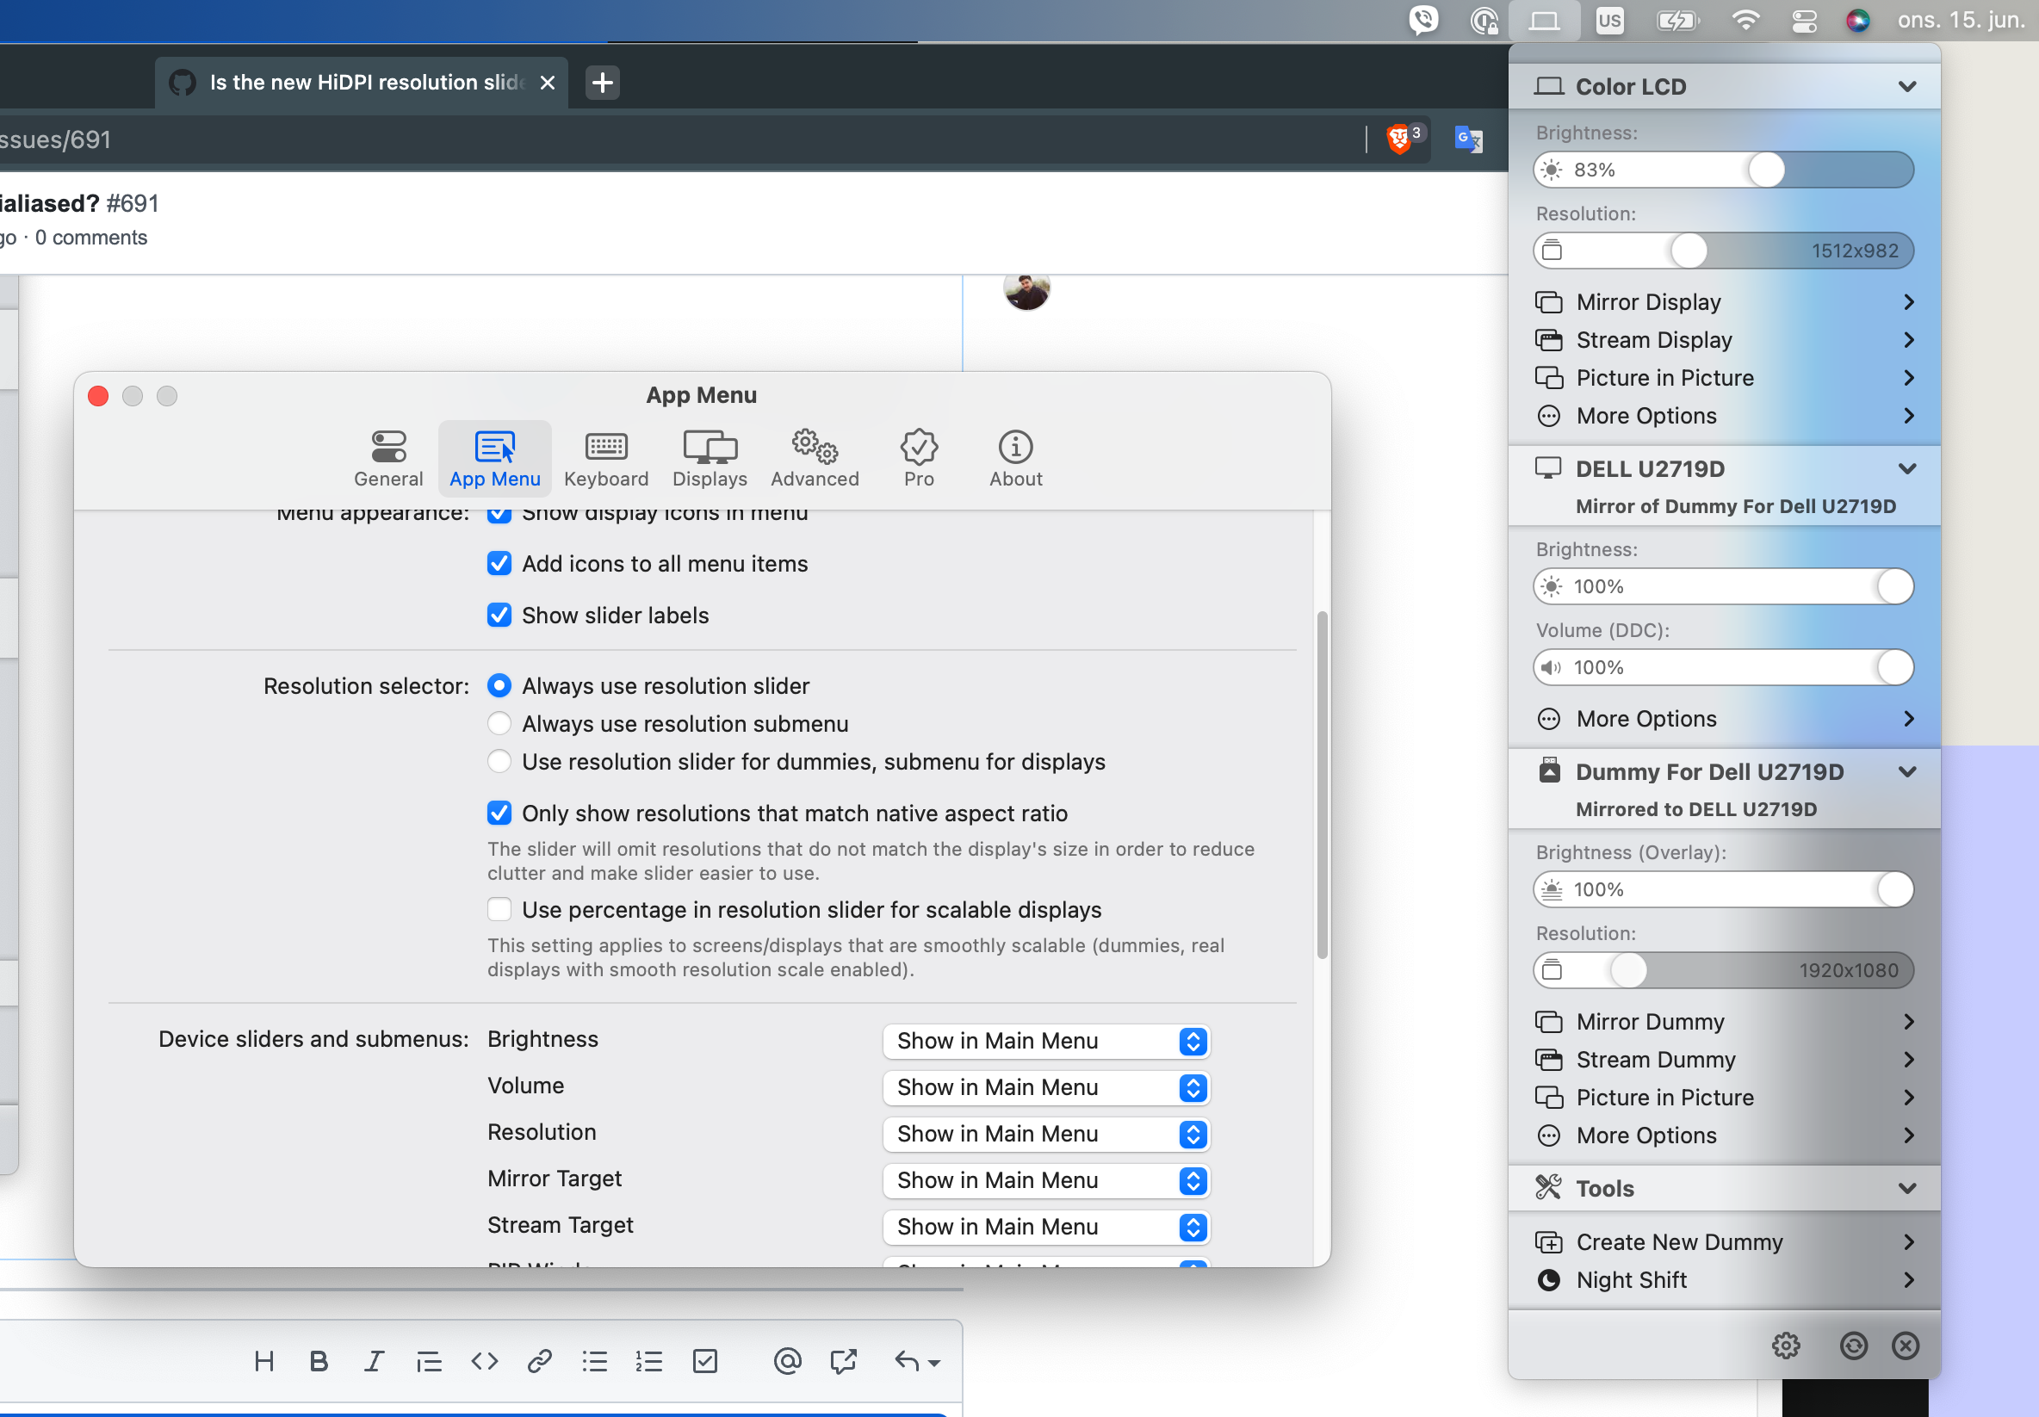
Task: Click the Color LCD brightness slider knob
Action: pyautogui.click(x=1765, y=170)
